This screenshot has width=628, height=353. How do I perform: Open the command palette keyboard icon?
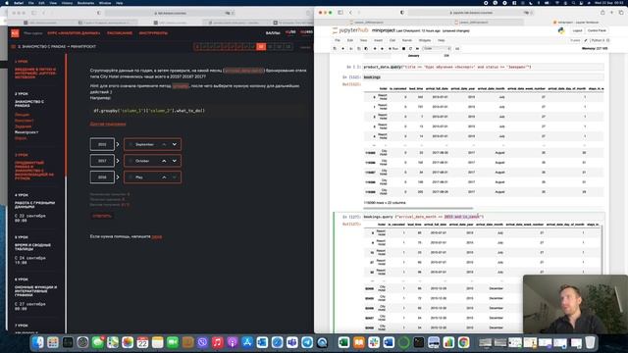457,48
